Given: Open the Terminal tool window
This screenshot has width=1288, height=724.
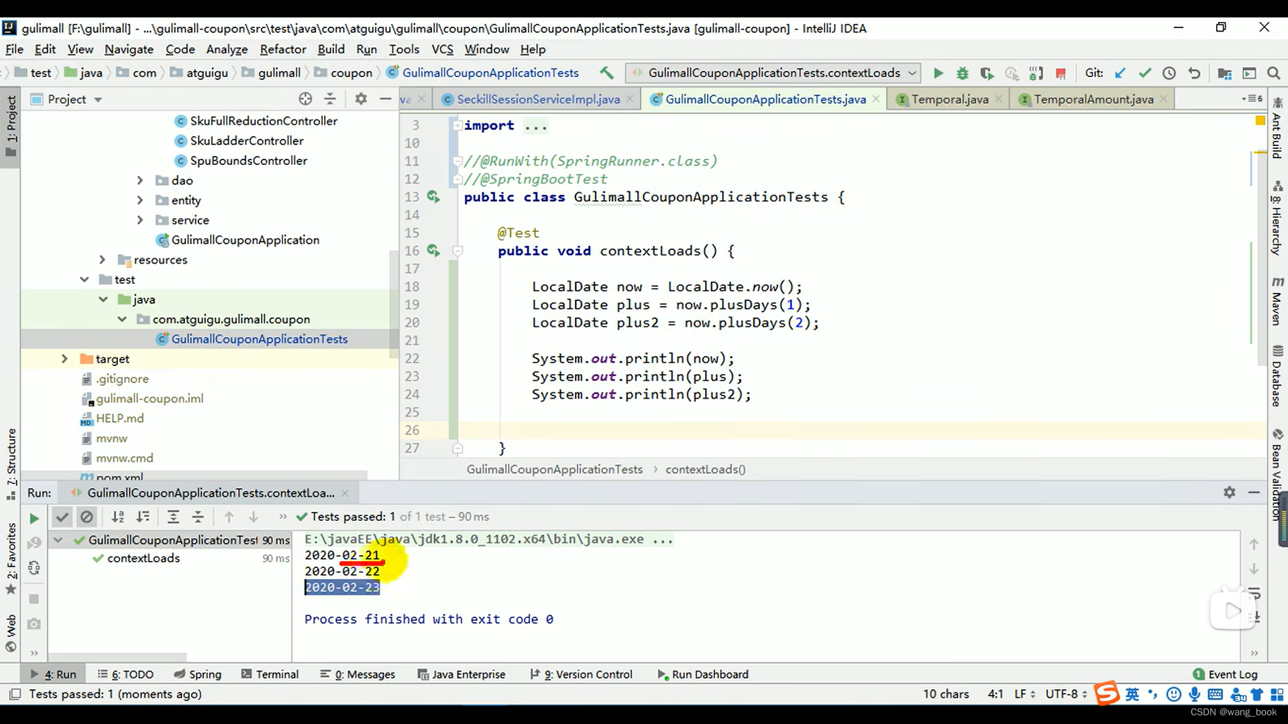Looking at the screenshot, I should click(270, 674).
